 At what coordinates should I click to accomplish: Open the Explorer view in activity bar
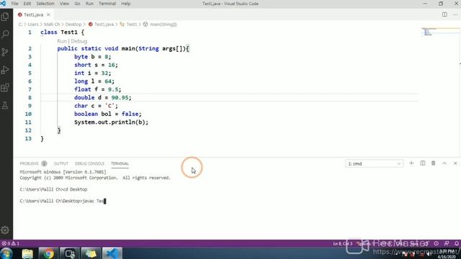(5, 17)
